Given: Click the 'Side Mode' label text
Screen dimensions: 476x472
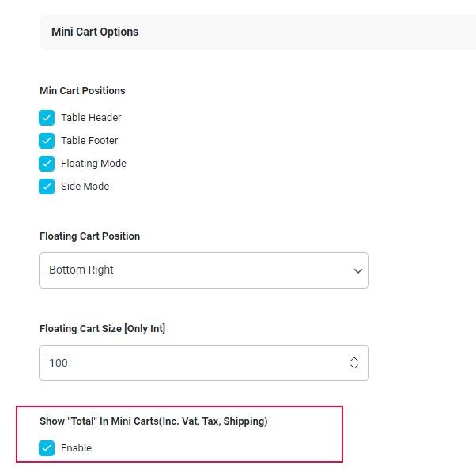Looking at the screenshot, I should point(85,187).
